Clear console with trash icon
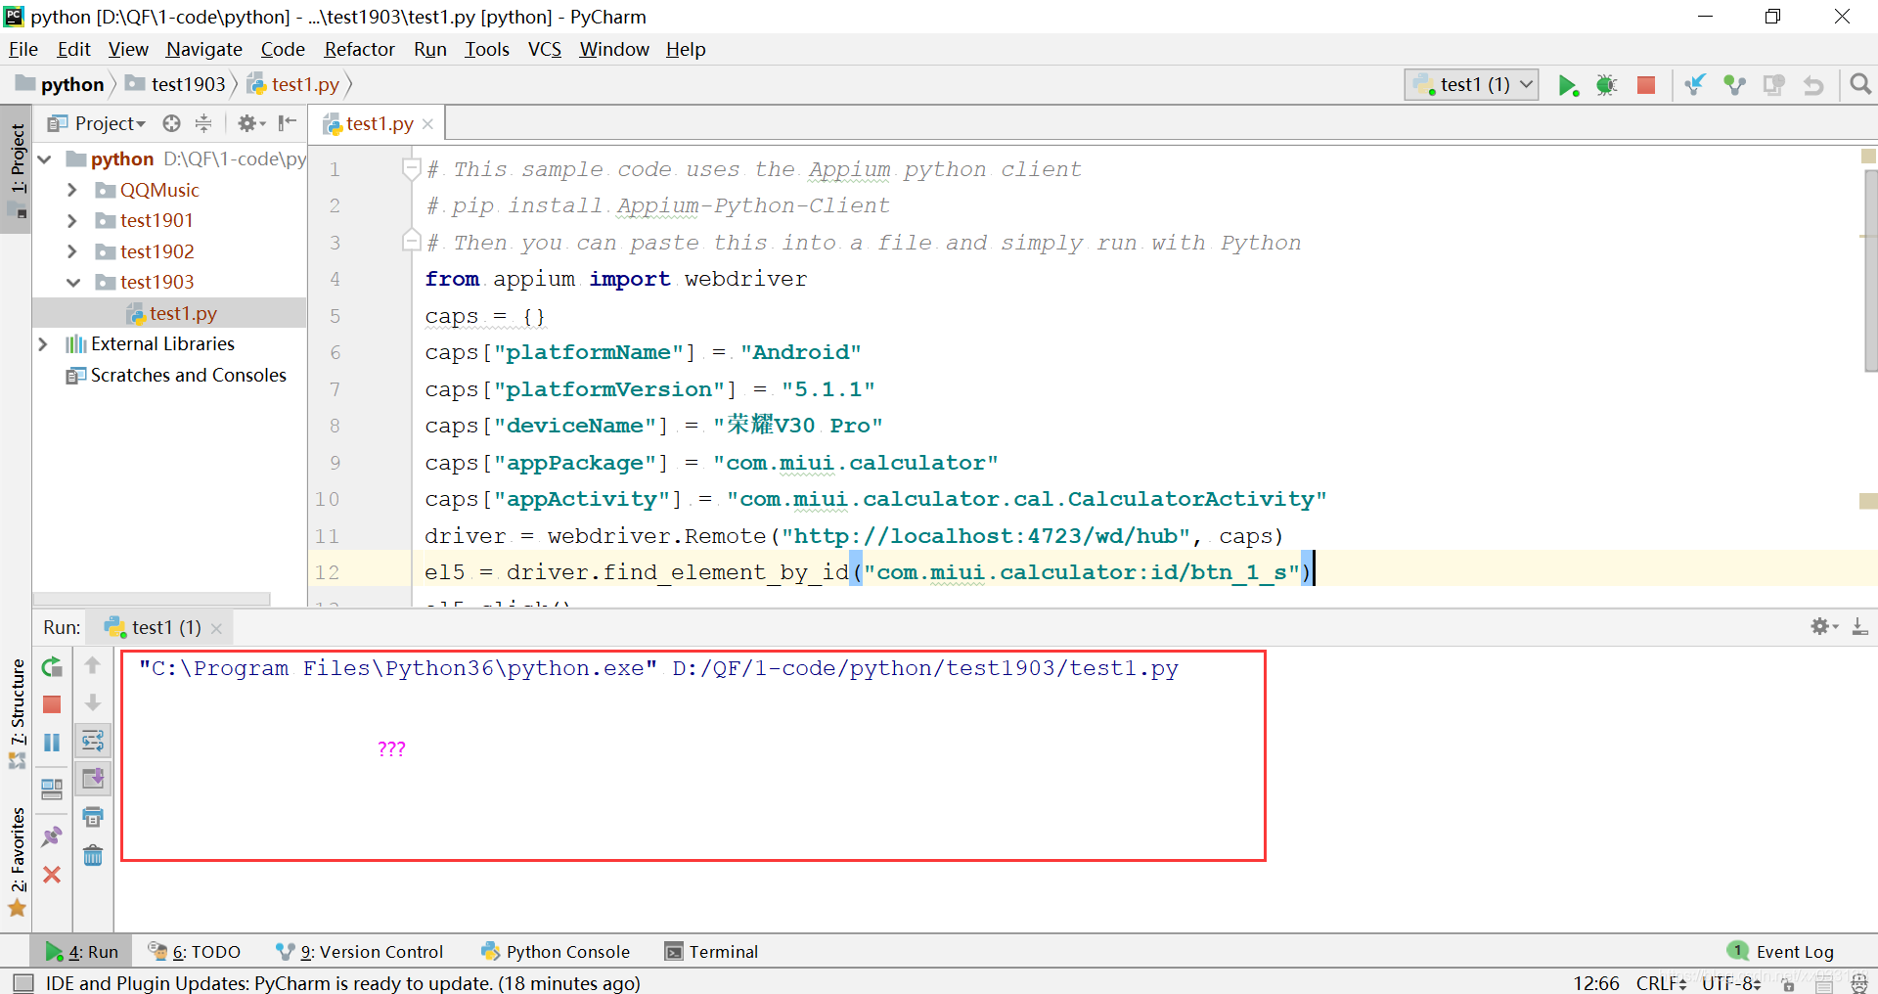This screenshot has height=994, width=1878. pyautogui.click(x=93, y=855)
